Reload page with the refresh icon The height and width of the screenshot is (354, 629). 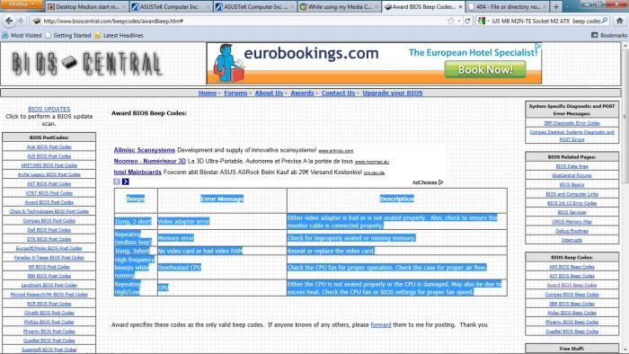tap(468, 21)
